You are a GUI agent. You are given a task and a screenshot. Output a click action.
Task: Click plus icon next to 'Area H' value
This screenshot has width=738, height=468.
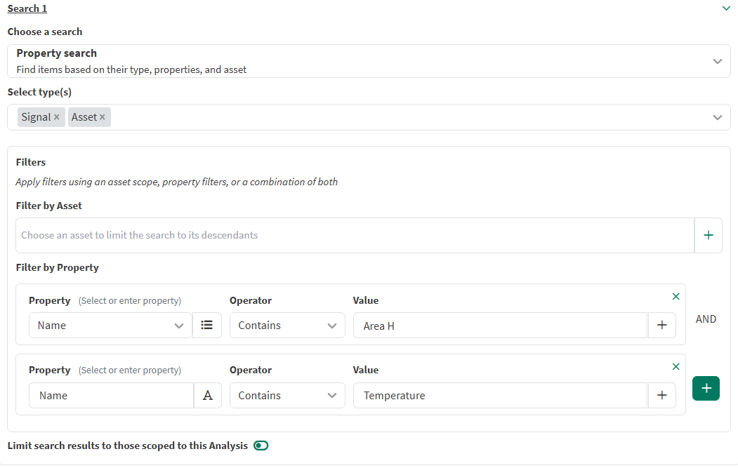click(x=661, y=326)
